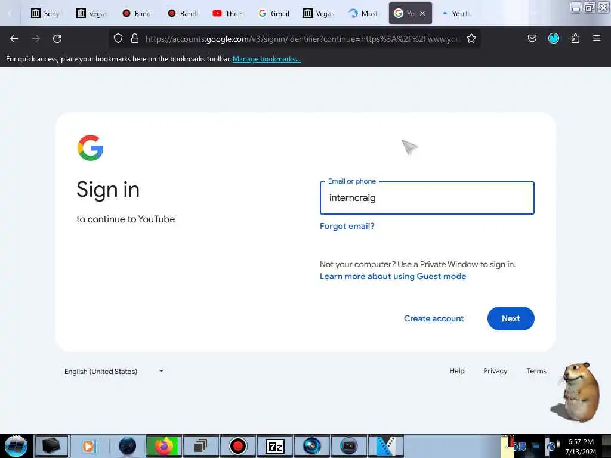The height and width of the screenshot is (458, 611).
Task: Switch to the YouTu tab at far right
Action: tap(456, 13)
